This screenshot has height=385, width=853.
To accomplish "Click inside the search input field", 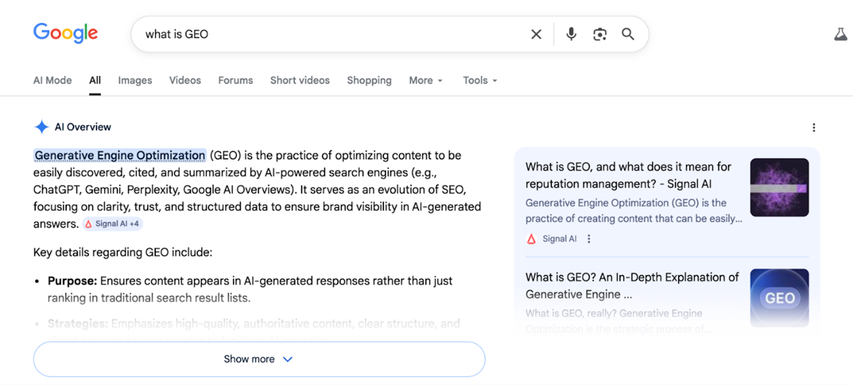I will pos(309,34).
